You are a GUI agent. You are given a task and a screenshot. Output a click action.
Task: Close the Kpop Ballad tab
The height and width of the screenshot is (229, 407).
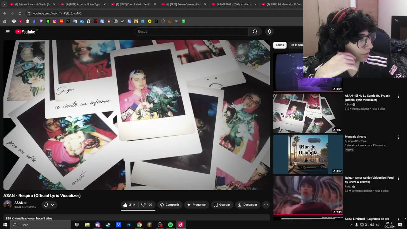pyautogui.click(x=155, y=4)
